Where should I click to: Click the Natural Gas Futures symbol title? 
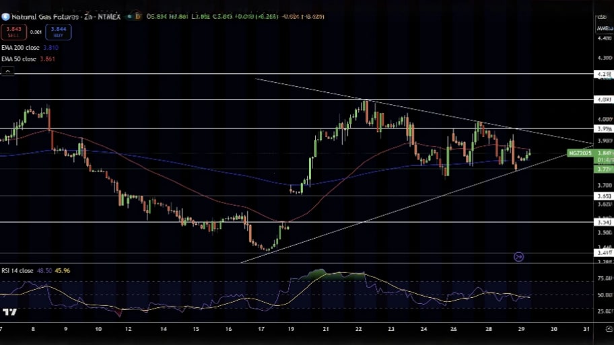48,17
